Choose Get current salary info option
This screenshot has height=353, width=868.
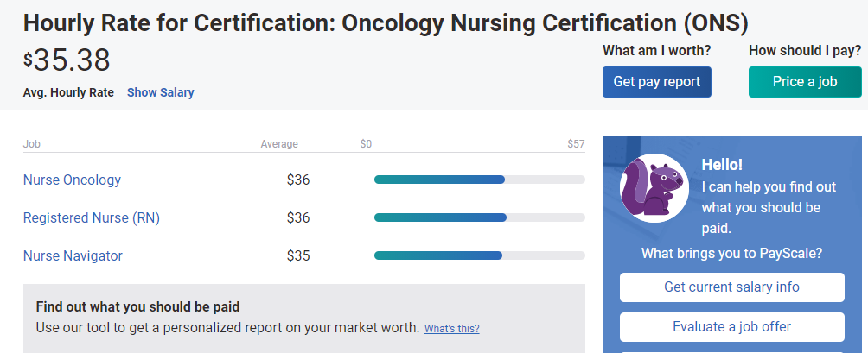[731, 287]
